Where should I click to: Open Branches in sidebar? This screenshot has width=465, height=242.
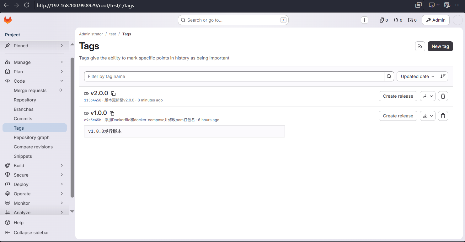click(35, 109)
